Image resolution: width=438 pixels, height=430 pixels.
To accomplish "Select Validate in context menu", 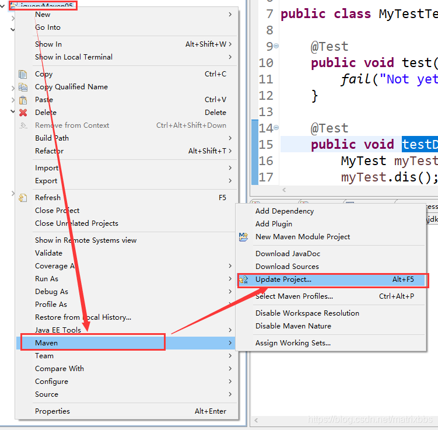I will (127, 253).
